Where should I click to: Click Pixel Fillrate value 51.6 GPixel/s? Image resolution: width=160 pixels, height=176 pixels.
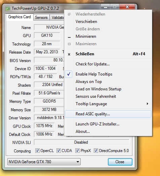(x=49, y=93)
